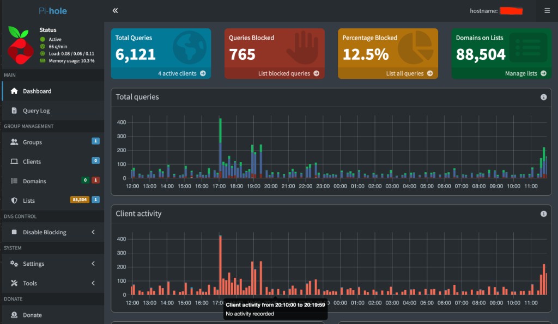Click the Settings gears icon

(14, 264)
